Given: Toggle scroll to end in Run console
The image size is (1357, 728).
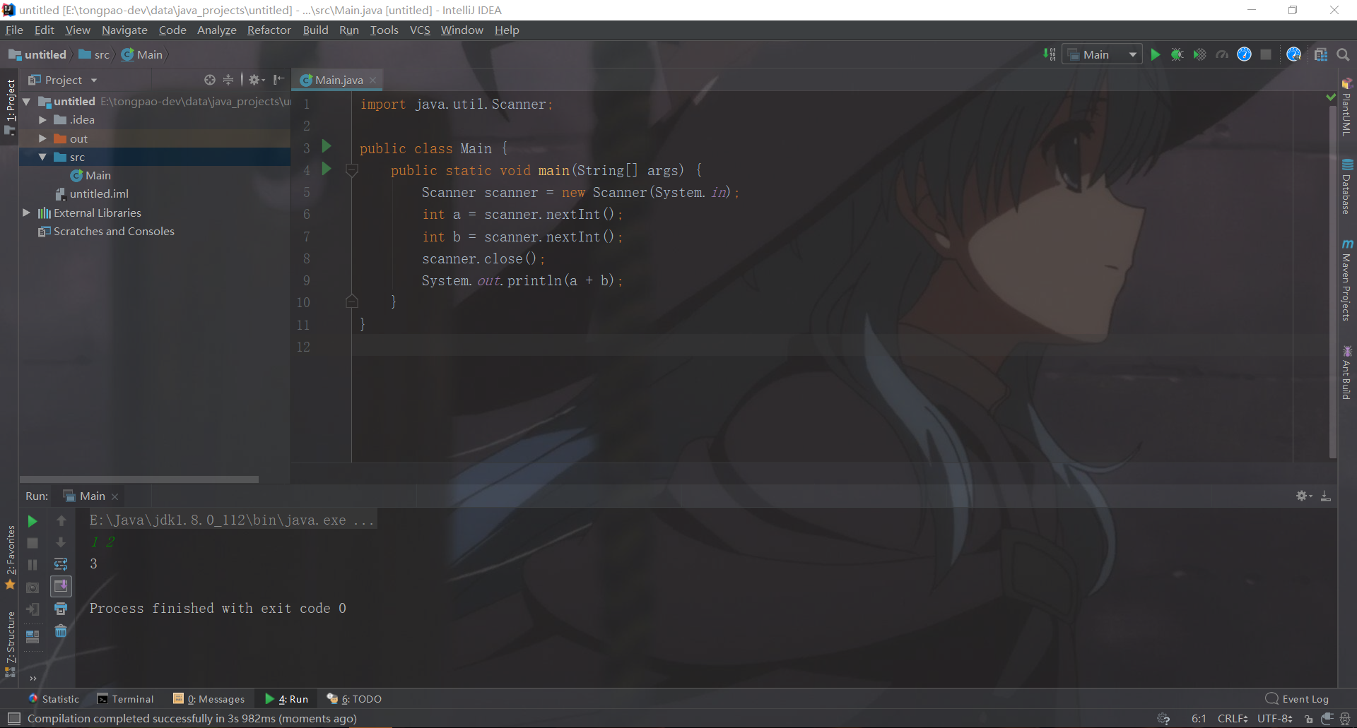Looking at the screenshot, I should (x=61, y=586).
